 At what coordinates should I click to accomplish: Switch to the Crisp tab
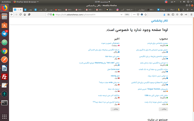[x=161, y=10]
